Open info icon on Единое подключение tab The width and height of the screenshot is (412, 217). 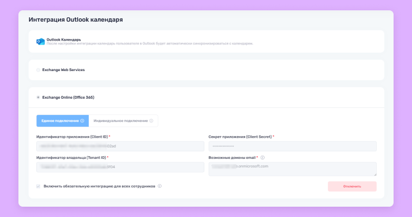point(82,121)
